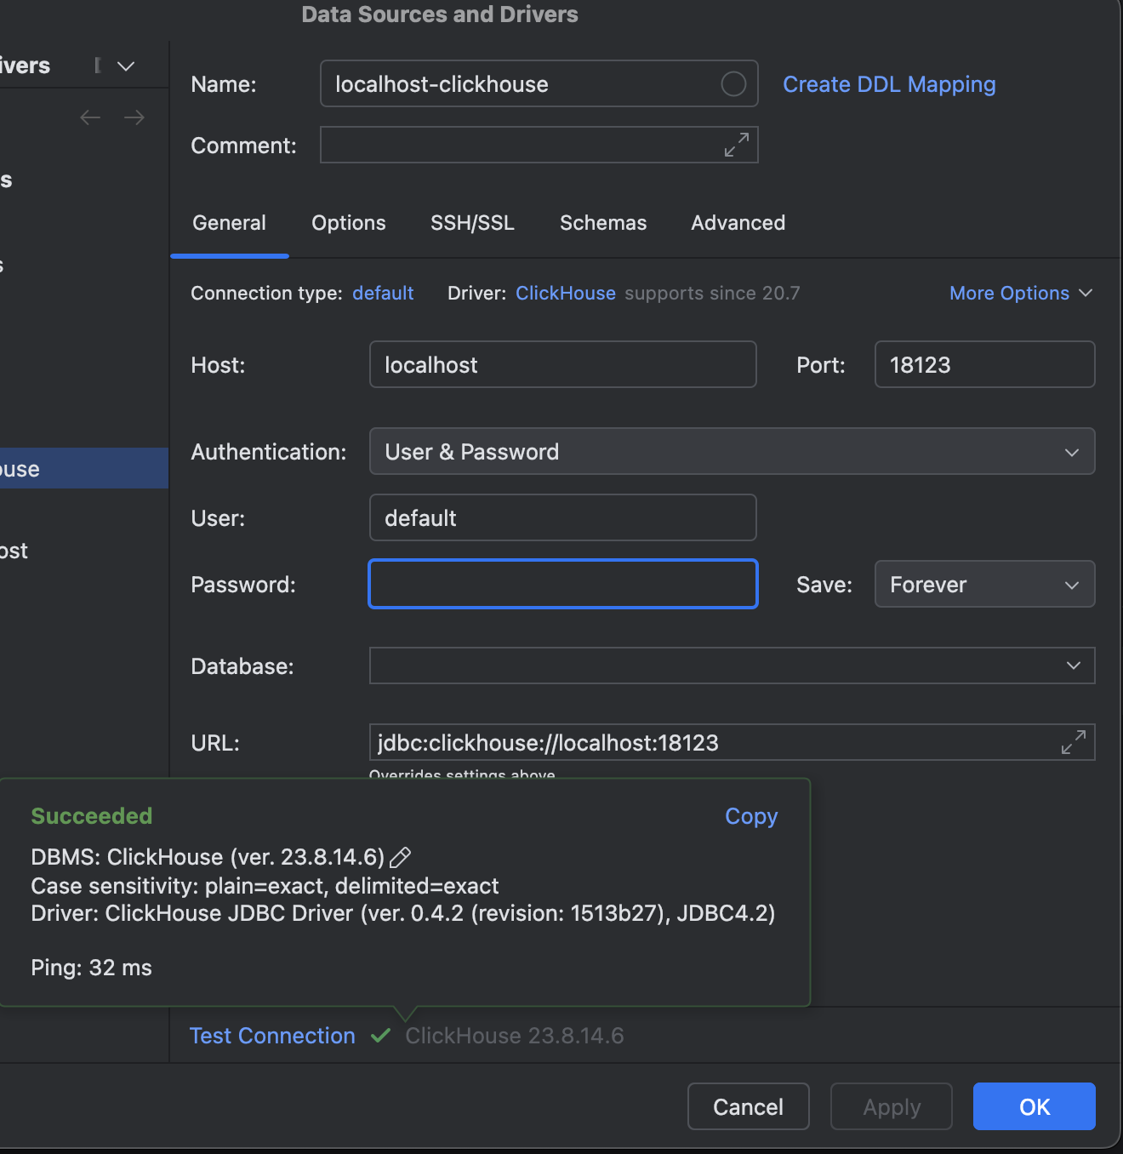Open the Authentication dropdown

732,451
